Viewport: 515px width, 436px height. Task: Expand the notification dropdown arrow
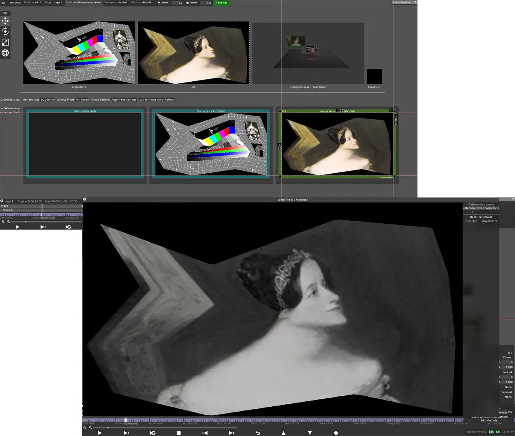[415, 2]
